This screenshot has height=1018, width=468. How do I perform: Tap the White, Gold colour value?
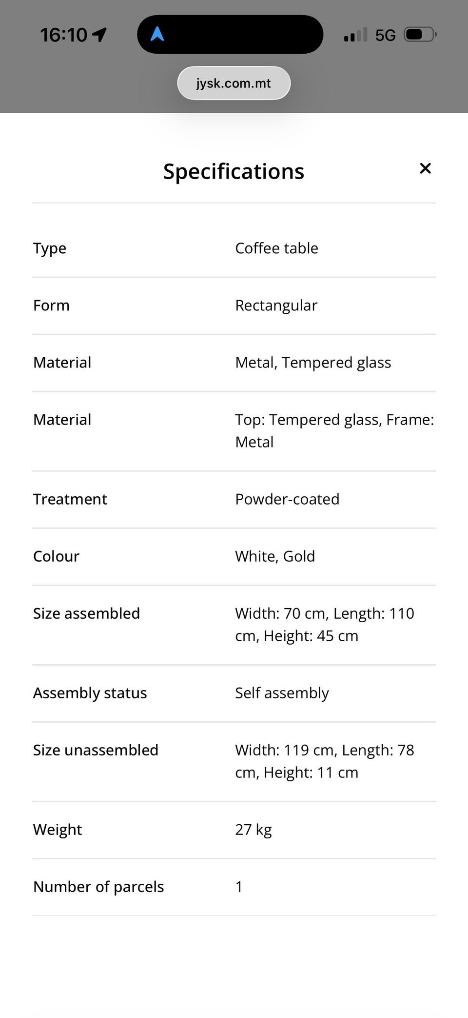(x=275, y=556)
